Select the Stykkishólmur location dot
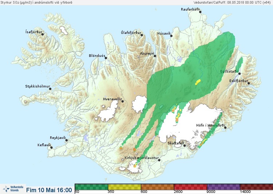The width and height of the screenshot is (273, 194). [50, 89]
